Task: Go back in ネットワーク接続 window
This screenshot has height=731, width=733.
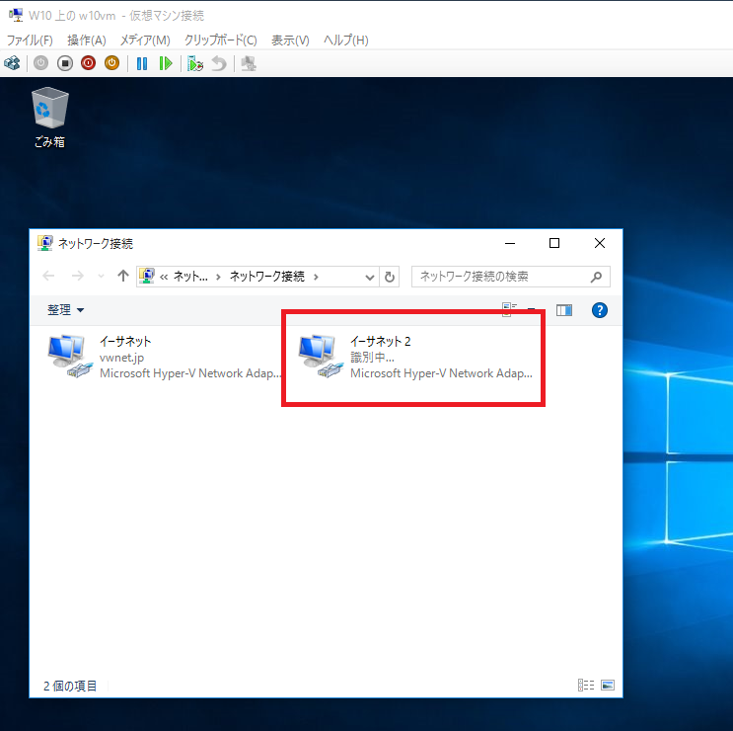Action: 48,277
